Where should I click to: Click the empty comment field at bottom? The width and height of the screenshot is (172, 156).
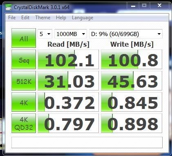point(87,142)
